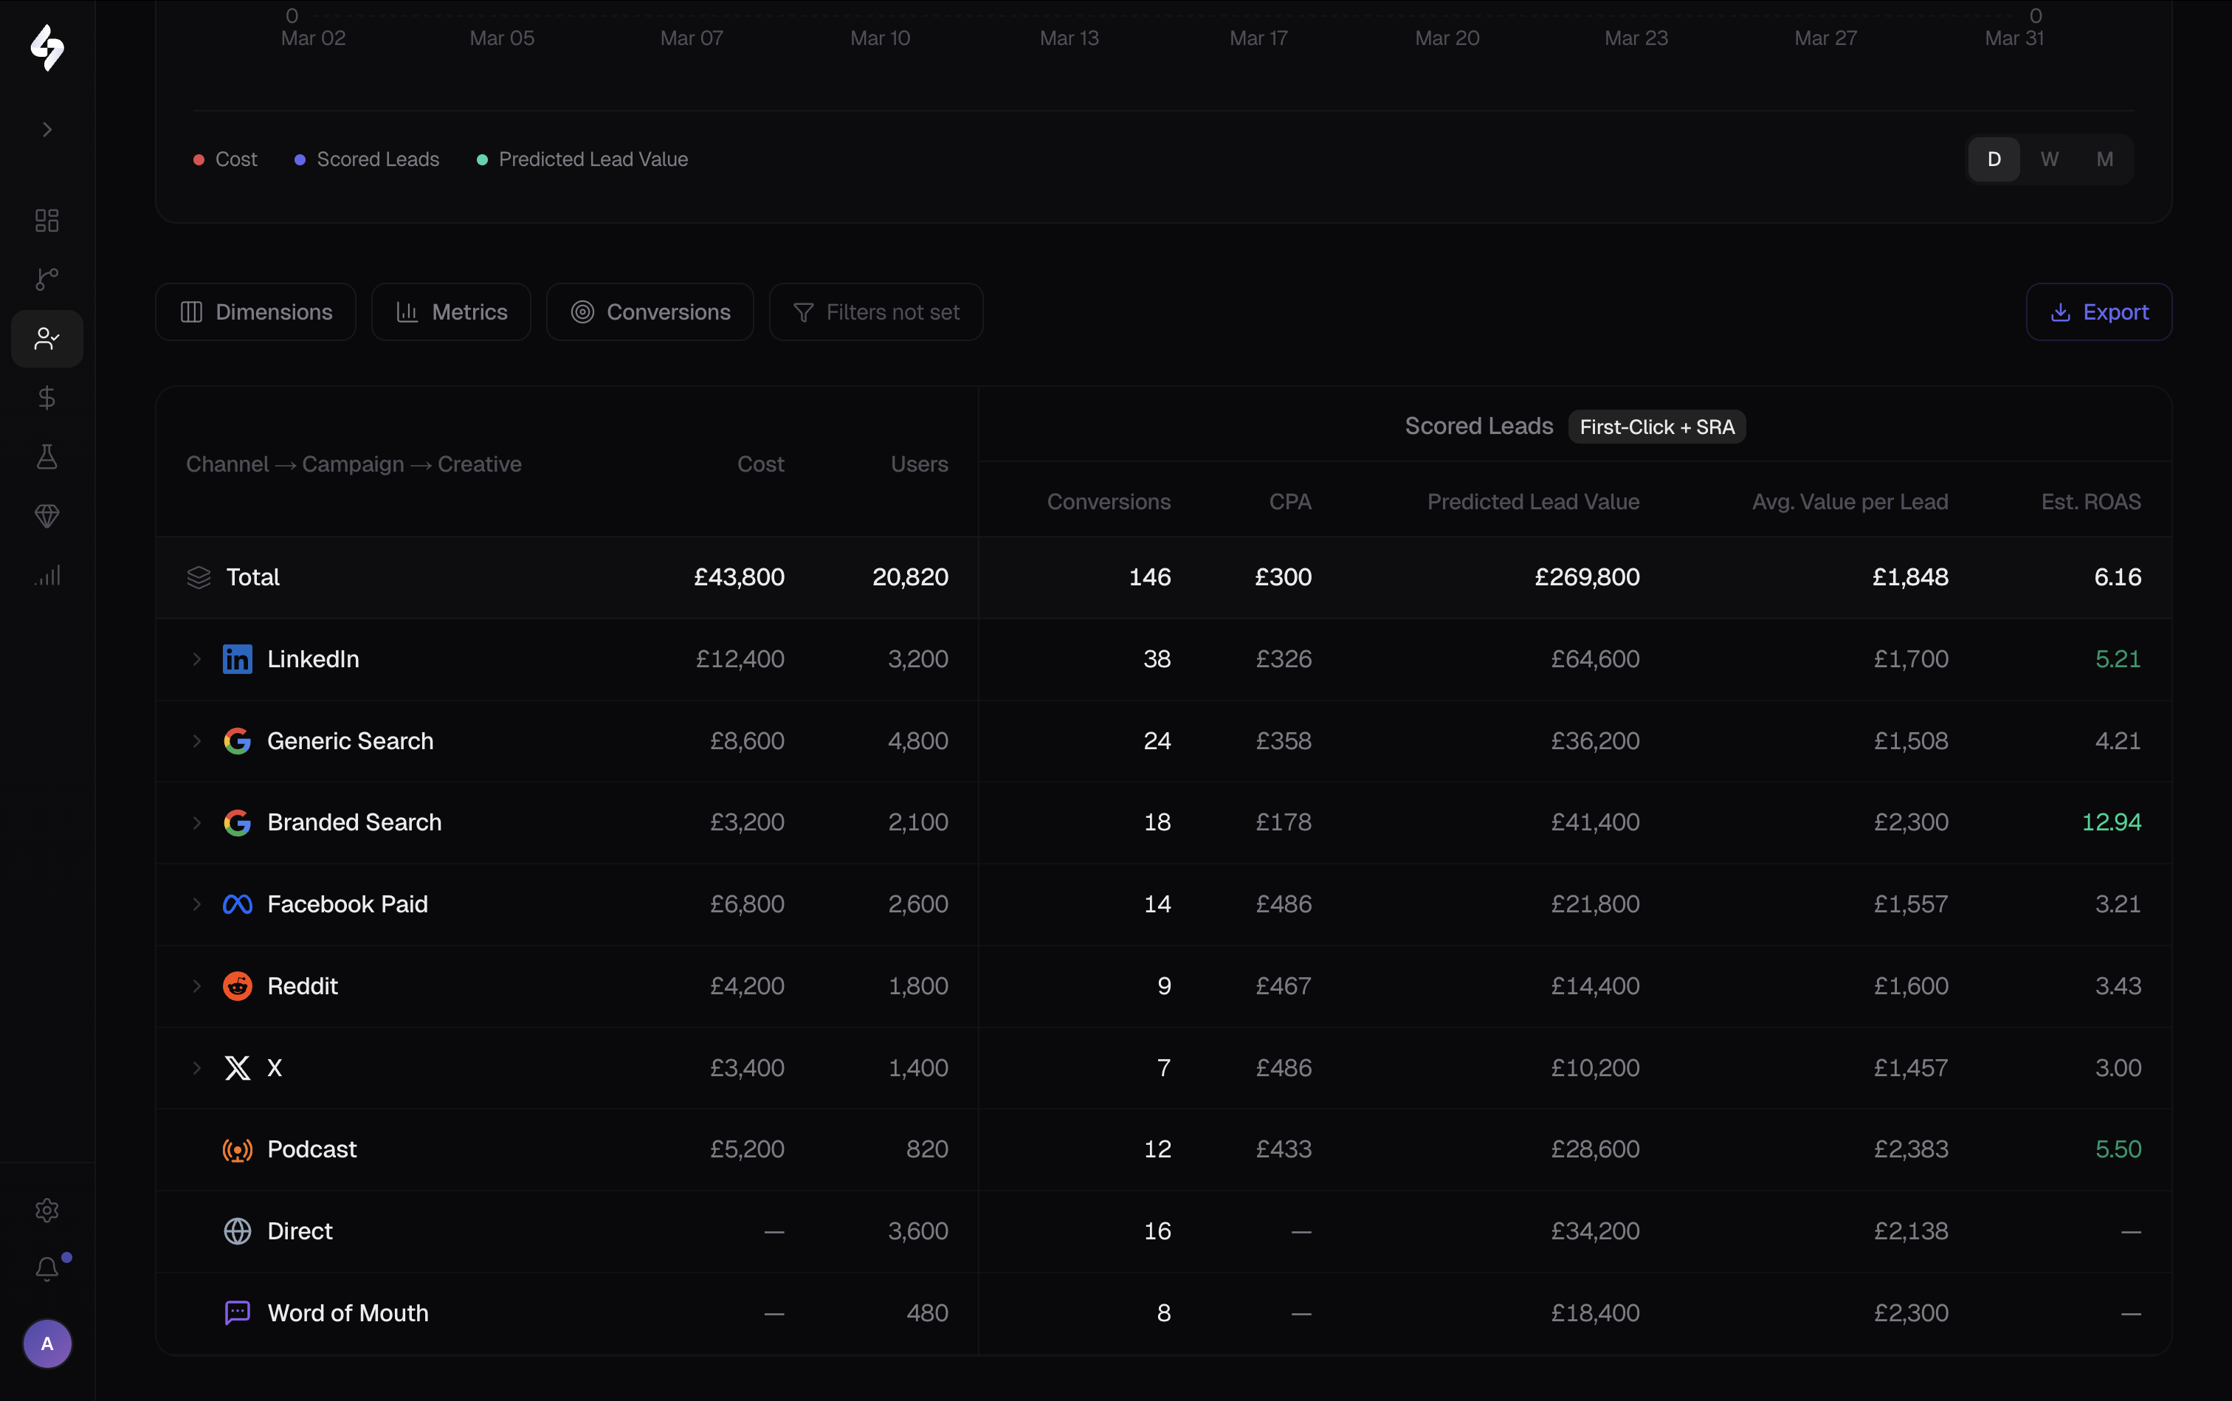This screenshot has height=1401, width=2232.
Task: Open the Conversions selector
Action: (650, 312)
